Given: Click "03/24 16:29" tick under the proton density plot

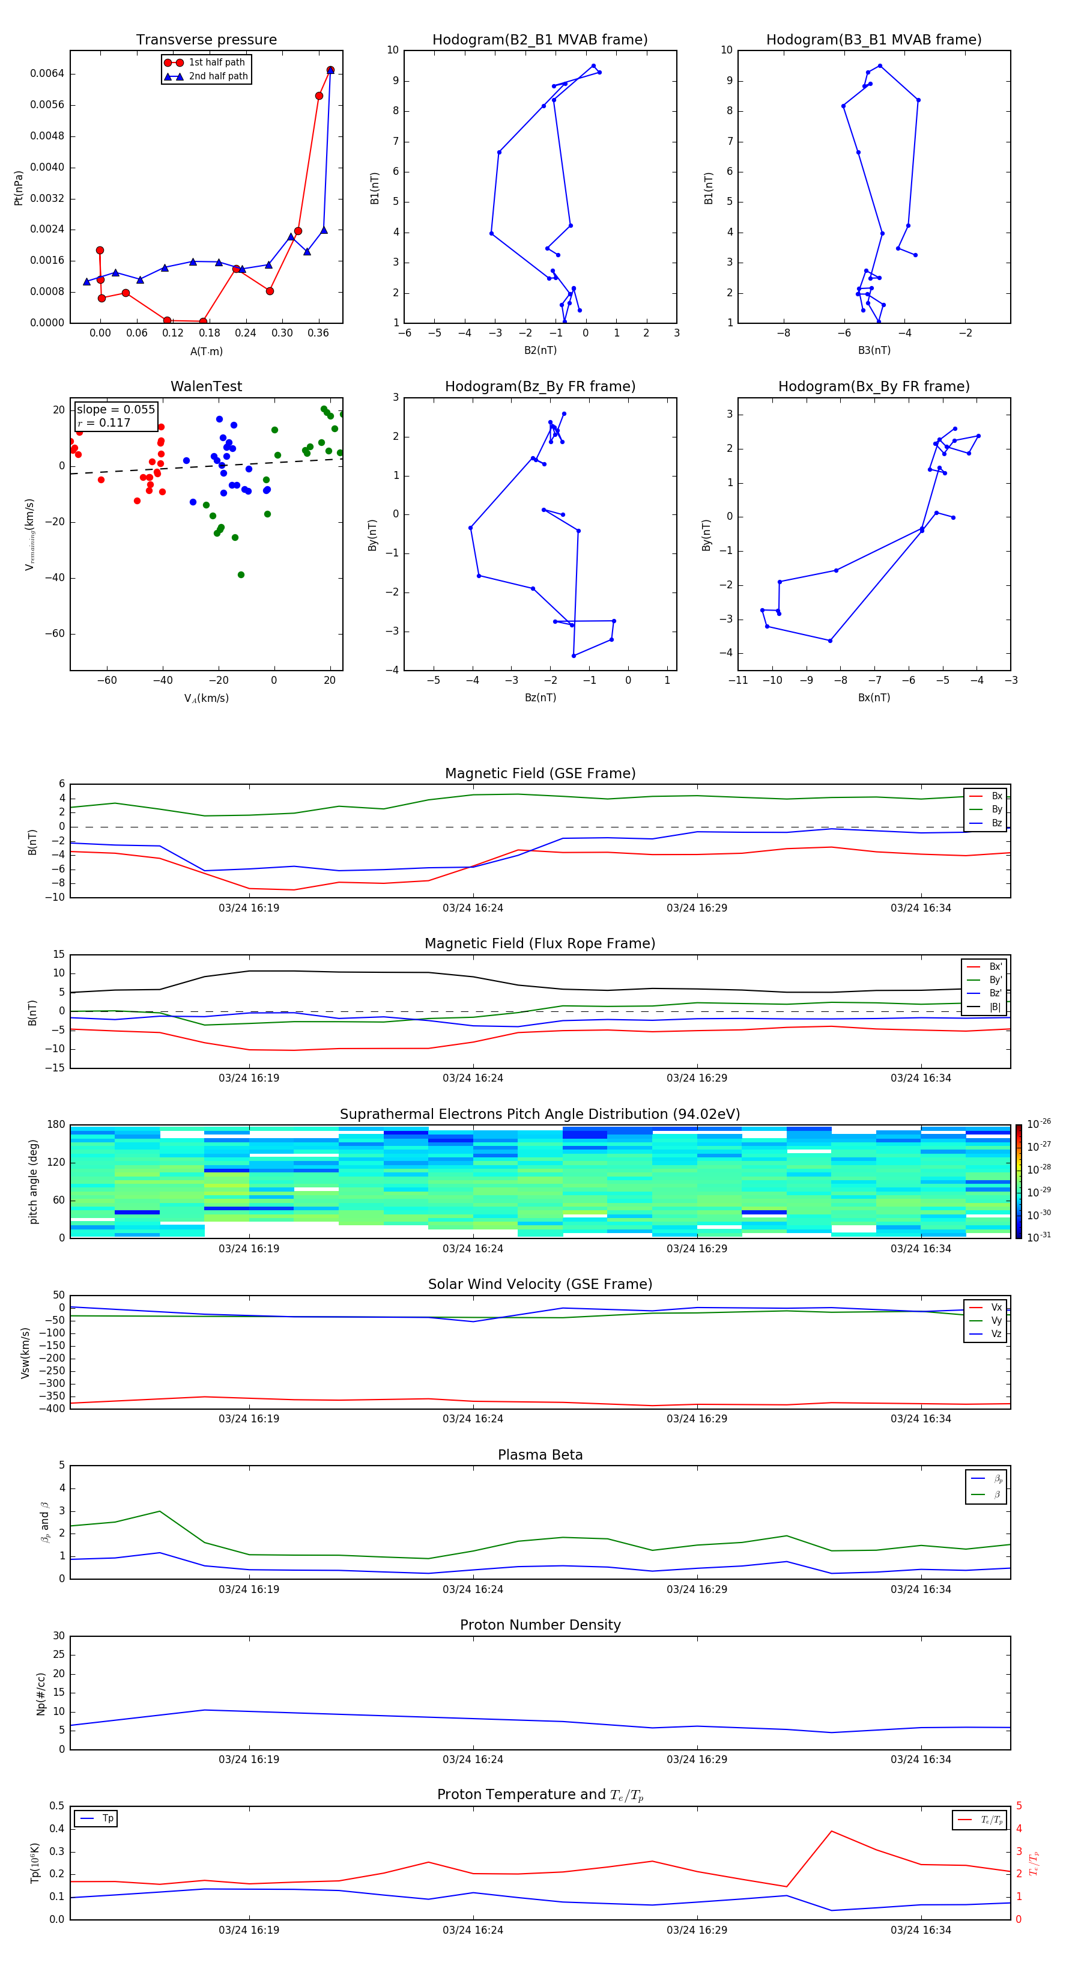Looking at the screenshot, I should [696, 1759].
